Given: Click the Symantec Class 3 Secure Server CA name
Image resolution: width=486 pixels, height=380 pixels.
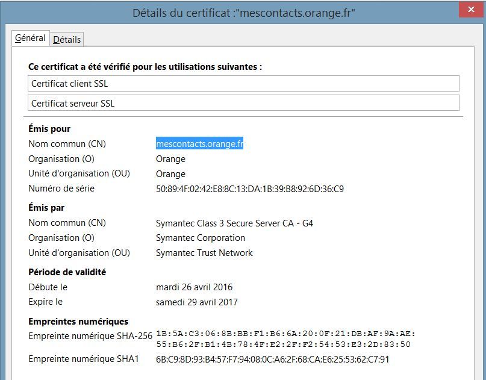Looking at the screenshot, I should pyautogui.click(x=234, y=223).
